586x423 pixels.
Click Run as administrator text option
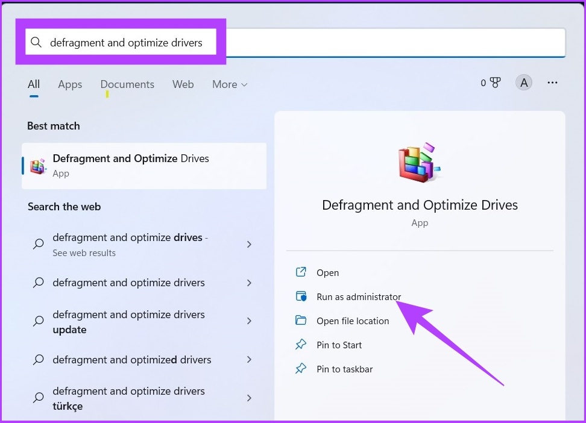point(360,296)
